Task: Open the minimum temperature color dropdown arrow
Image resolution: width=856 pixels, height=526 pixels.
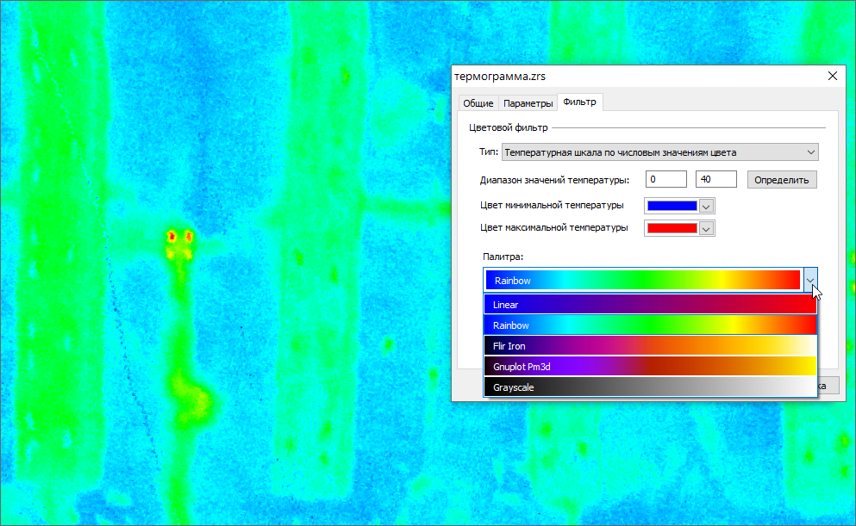Action: click(x=706, y=207)
